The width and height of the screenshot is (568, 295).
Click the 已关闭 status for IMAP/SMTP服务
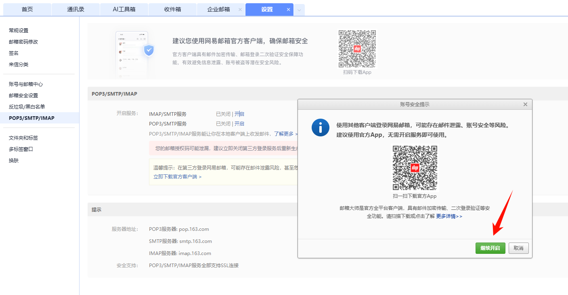coord(223,114)
